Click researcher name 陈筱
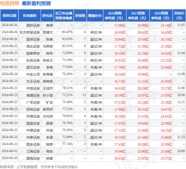Screen dimensions: 186x169 (49, 53)
